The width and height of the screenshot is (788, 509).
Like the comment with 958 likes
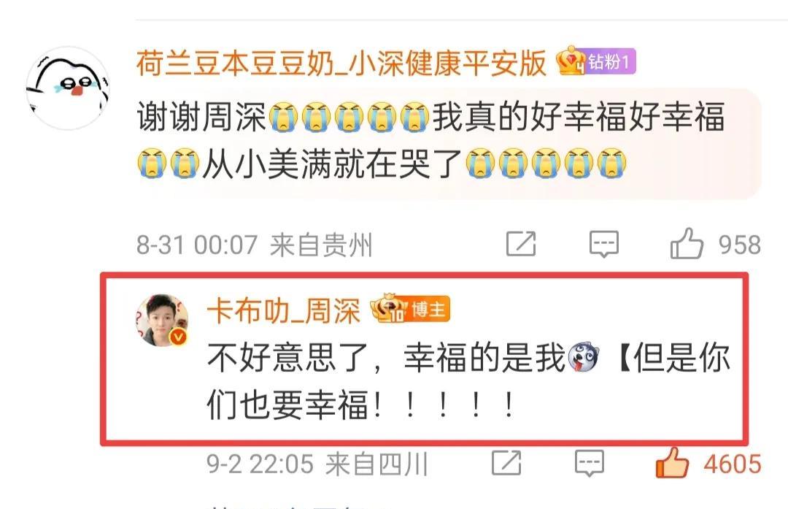687,244
